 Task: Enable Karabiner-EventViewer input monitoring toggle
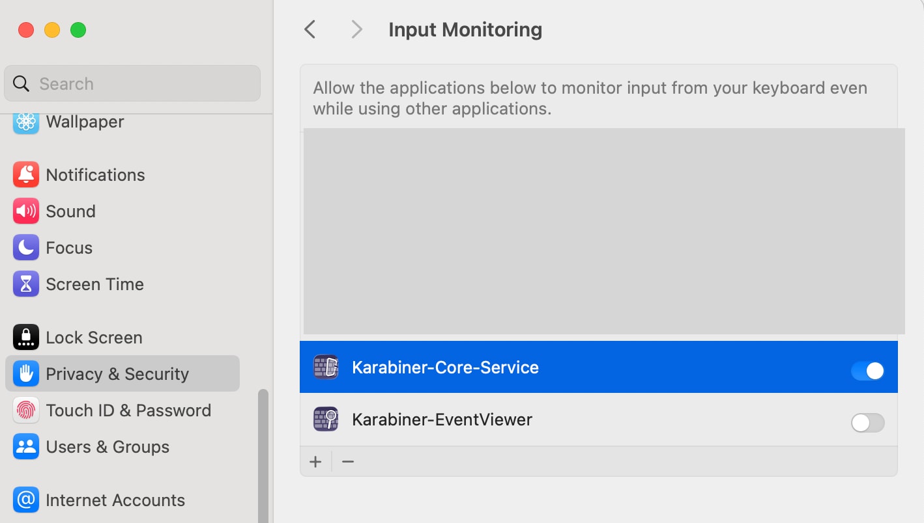tap(867, 423)
